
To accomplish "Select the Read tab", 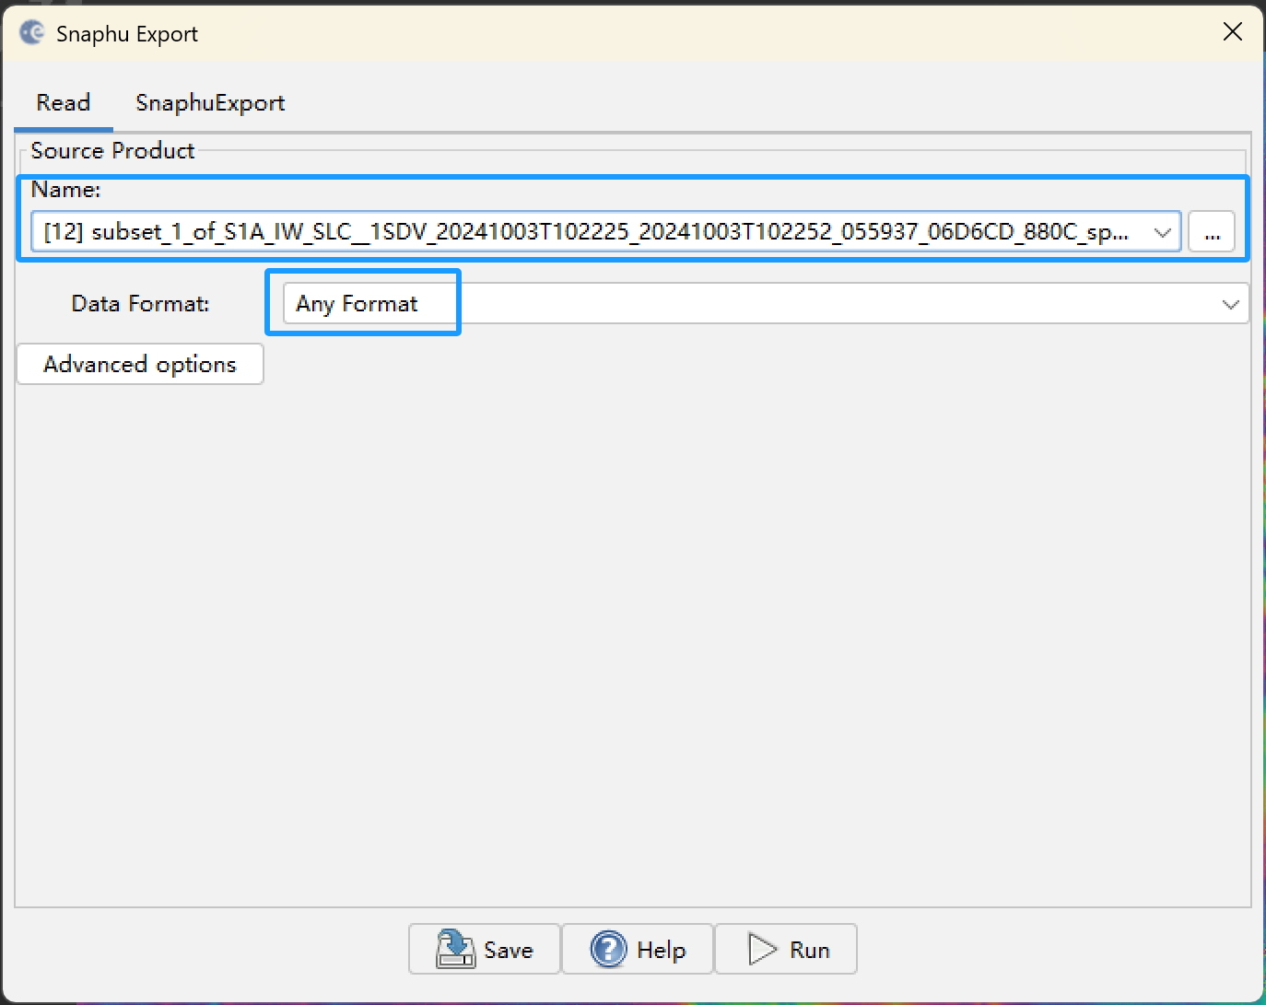I will (x=63, y=102).
